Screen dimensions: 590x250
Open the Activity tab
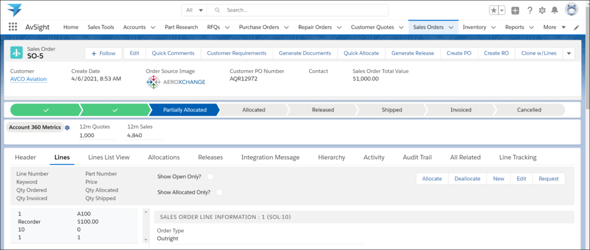374,157
